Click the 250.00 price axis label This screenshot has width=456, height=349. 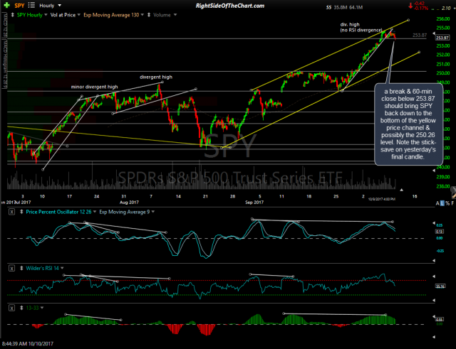[x=443, y=73]
